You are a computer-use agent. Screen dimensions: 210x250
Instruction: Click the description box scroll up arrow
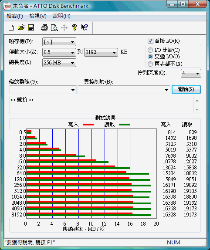[x=197, y=101]
